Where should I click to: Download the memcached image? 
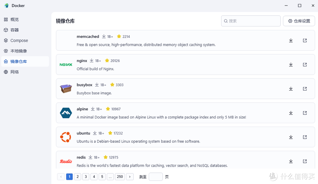point(291,41)
